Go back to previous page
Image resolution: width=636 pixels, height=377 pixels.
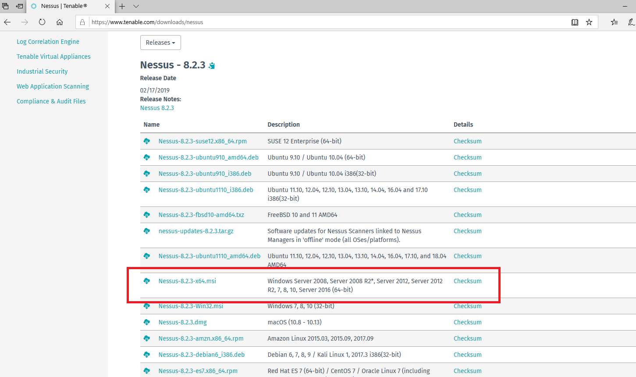point(7,22)
